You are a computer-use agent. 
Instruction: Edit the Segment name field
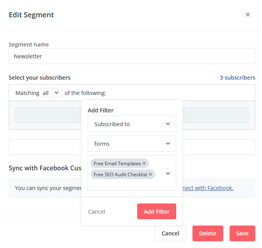point(132,56)
